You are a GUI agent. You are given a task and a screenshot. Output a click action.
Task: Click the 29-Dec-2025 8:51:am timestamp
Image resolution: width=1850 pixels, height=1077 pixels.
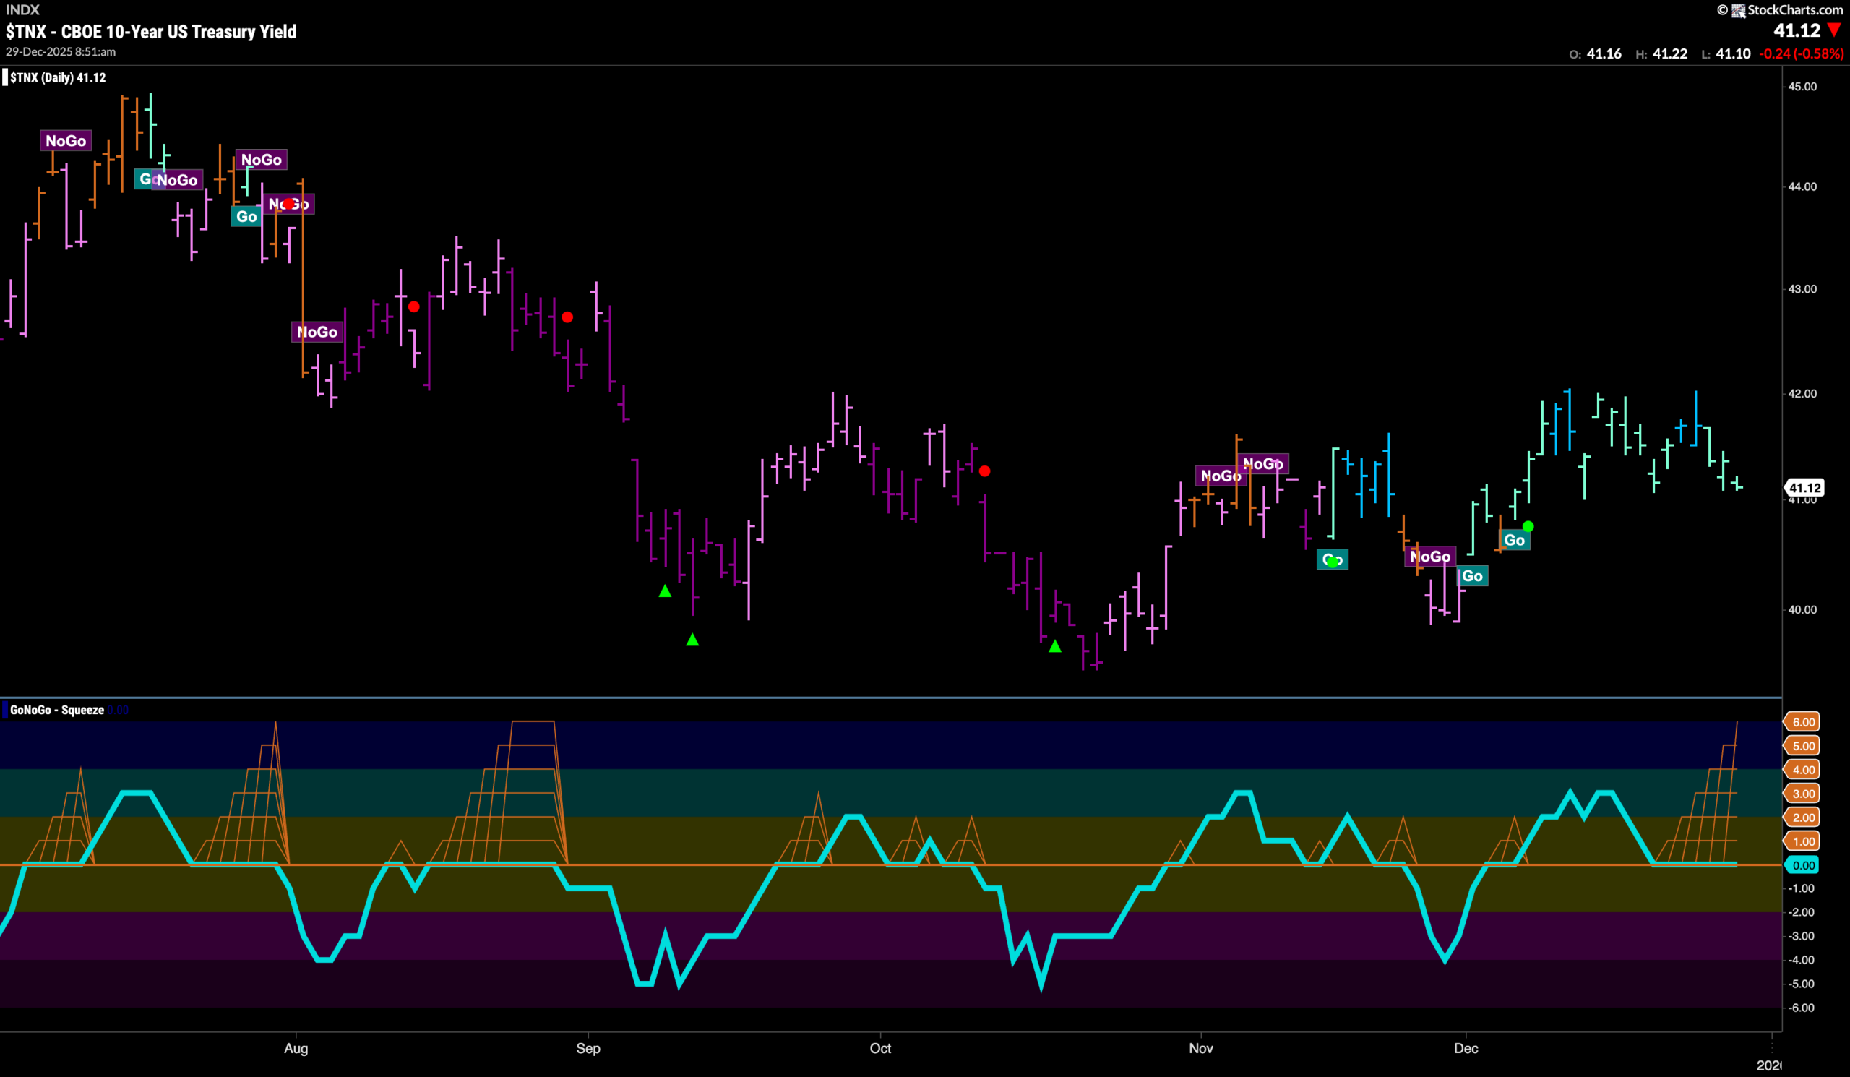coord(61,51)
